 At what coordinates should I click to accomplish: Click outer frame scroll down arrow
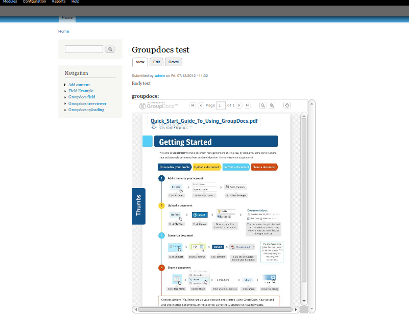pos(311,309)
